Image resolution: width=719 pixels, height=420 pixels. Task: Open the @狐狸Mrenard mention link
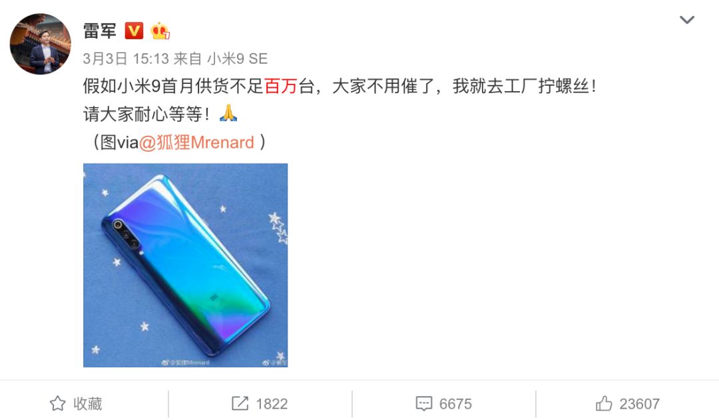coord(196,142)
